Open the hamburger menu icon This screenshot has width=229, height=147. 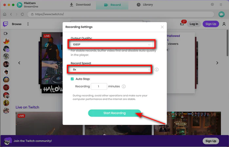coord(221,5)
